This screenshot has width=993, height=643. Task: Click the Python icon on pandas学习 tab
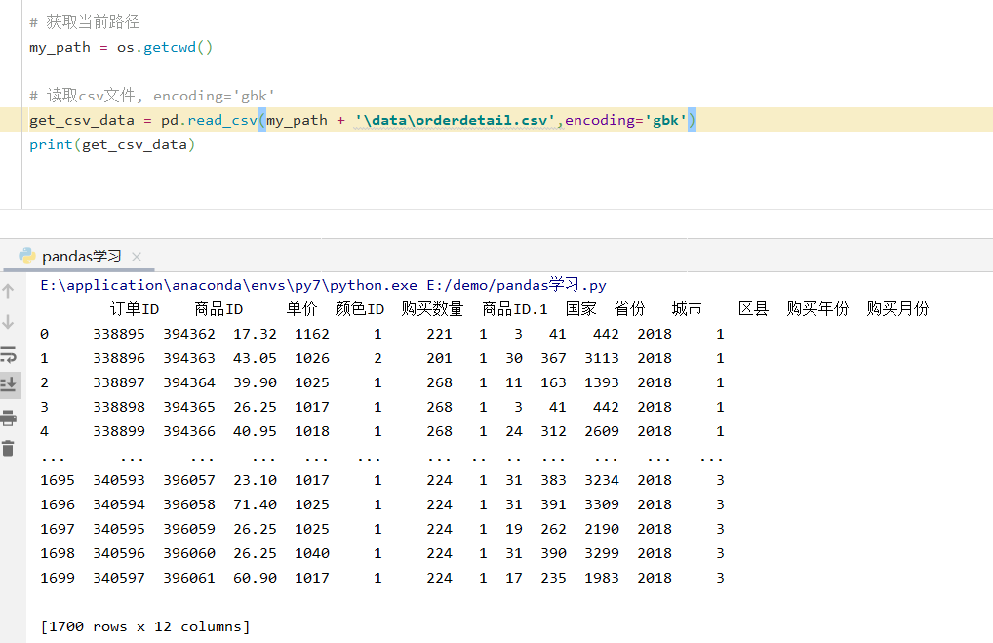[27, 256]
